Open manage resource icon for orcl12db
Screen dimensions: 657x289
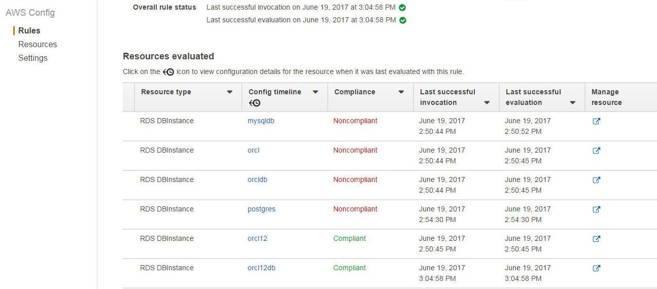[x=597, y=268]
